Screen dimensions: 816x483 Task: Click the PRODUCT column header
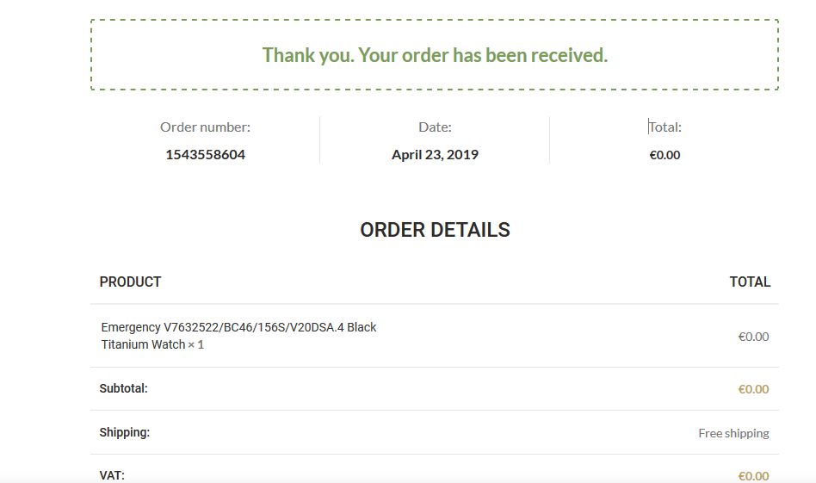pos(130,282)
